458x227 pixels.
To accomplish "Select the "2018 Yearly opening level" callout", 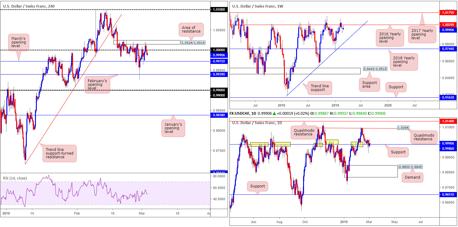I will tap(404, 61).
